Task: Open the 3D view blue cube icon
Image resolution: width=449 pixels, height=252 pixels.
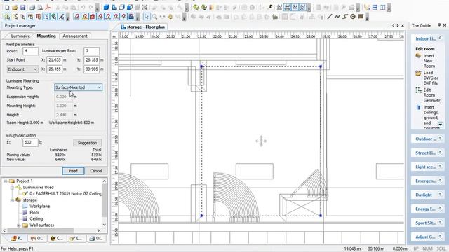Action: (x=107, y=8)
